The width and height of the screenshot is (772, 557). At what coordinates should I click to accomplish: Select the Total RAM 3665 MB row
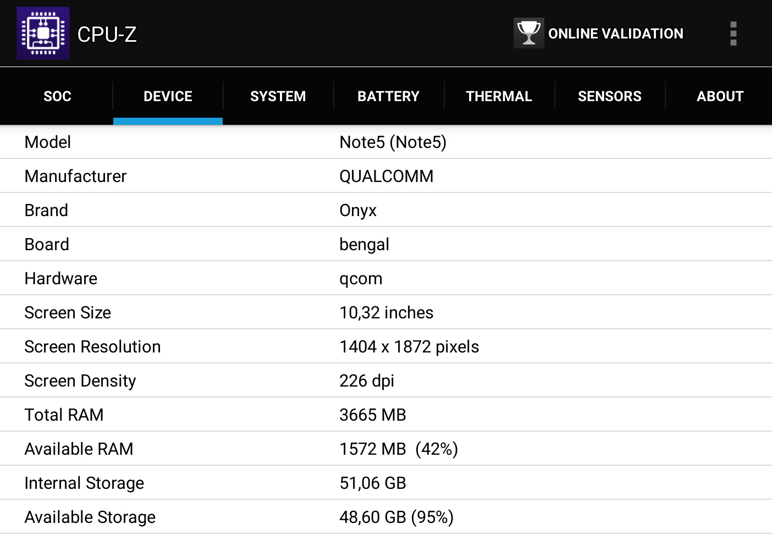[386, 415]
